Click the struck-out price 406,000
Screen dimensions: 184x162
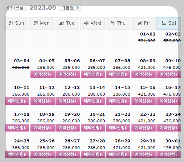21,68
